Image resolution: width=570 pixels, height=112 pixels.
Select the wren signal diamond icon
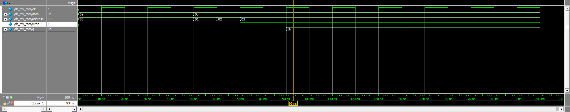click(x=10, y=24)
